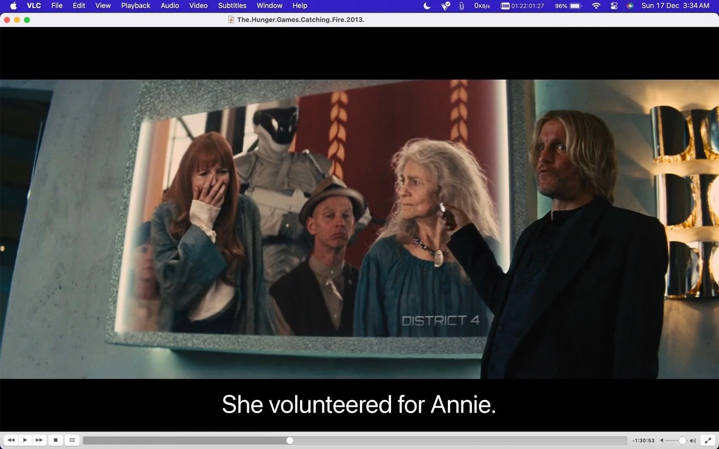Image resolution: width=719 pixels, height=449 pixels.
Task: Click the fast-forward button
Action: click(x=39, y=440)
